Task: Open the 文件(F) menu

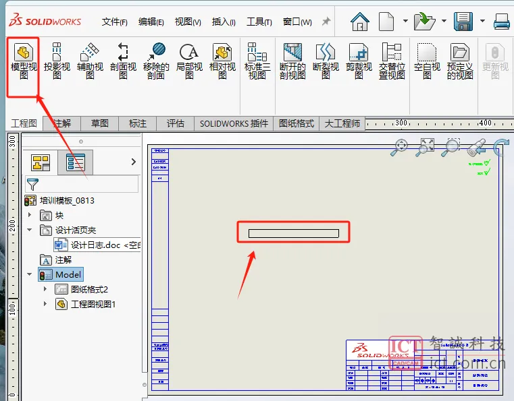Action: tap(114, 22)
